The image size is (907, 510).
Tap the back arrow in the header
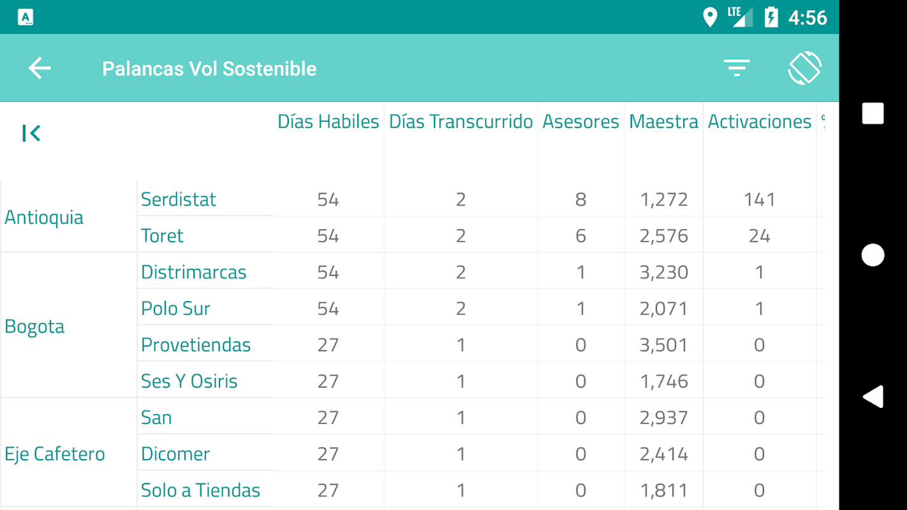pyautogui.click(x=40, y=68)
